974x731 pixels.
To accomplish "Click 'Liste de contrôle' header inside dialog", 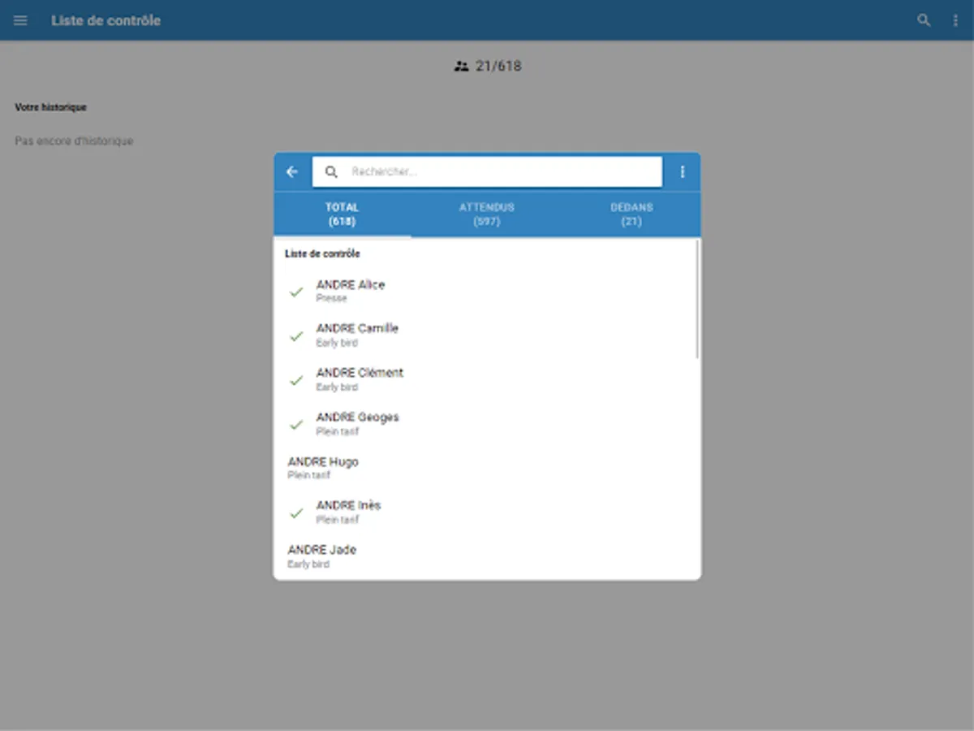I will [322, 254].
